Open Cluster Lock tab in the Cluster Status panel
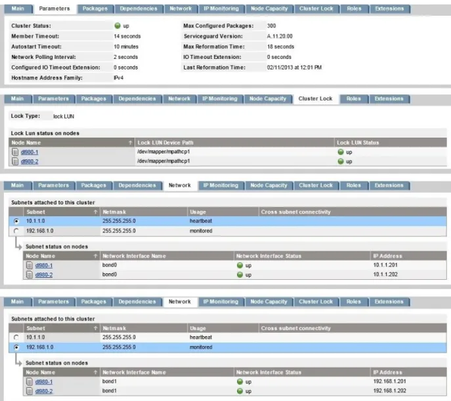Screen dimensions: 451x401 (316, 9)
